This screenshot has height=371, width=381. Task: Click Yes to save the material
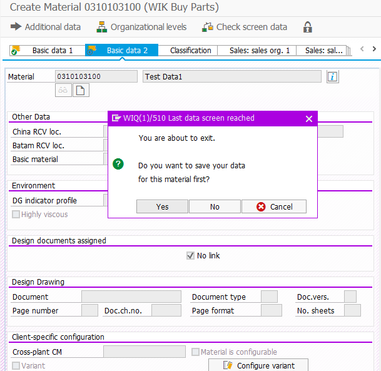[x=162, y=206]
